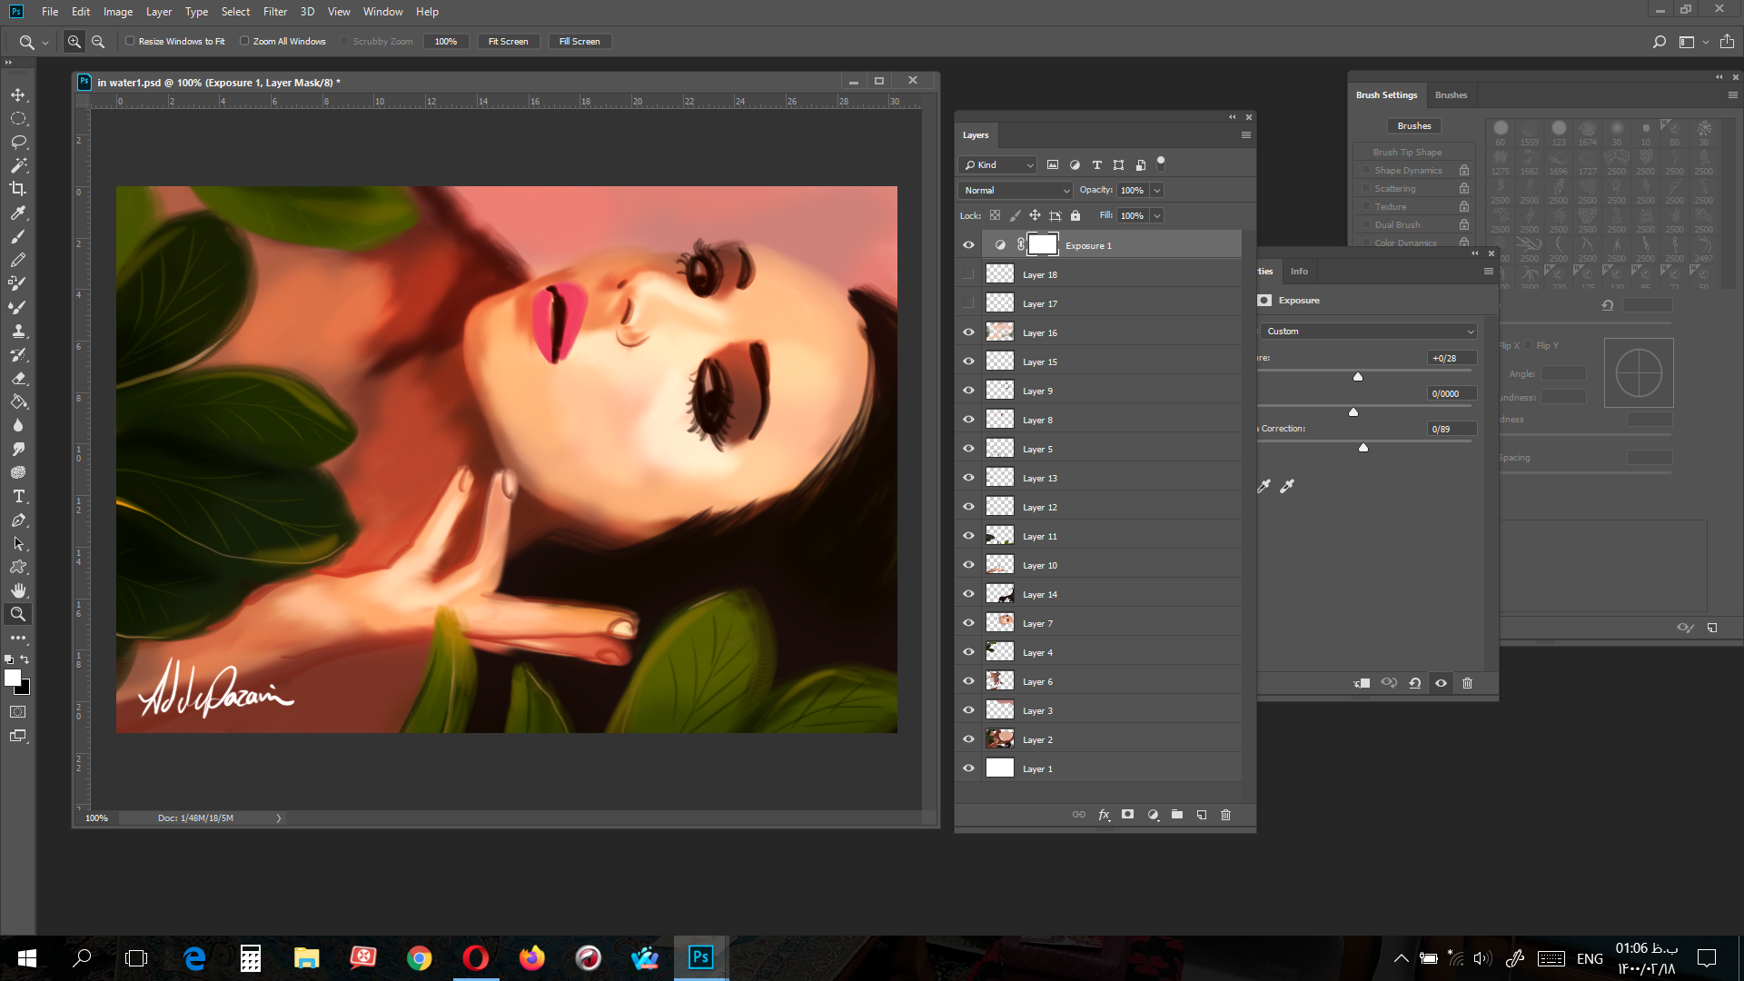Hide Layer 1 with eye icon

[968, 768]
